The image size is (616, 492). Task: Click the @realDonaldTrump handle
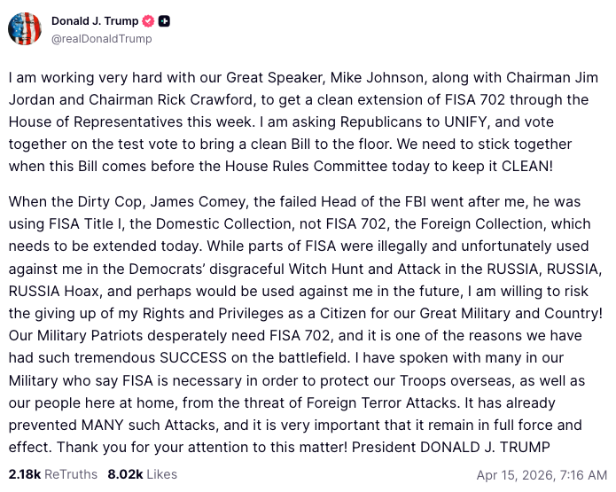[101, 38]
